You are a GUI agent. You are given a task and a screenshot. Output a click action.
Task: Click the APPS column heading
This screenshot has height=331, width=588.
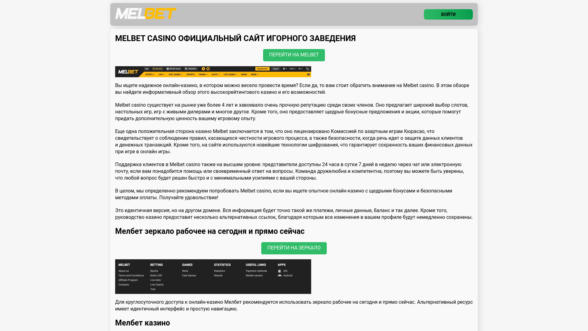point(281,265)
